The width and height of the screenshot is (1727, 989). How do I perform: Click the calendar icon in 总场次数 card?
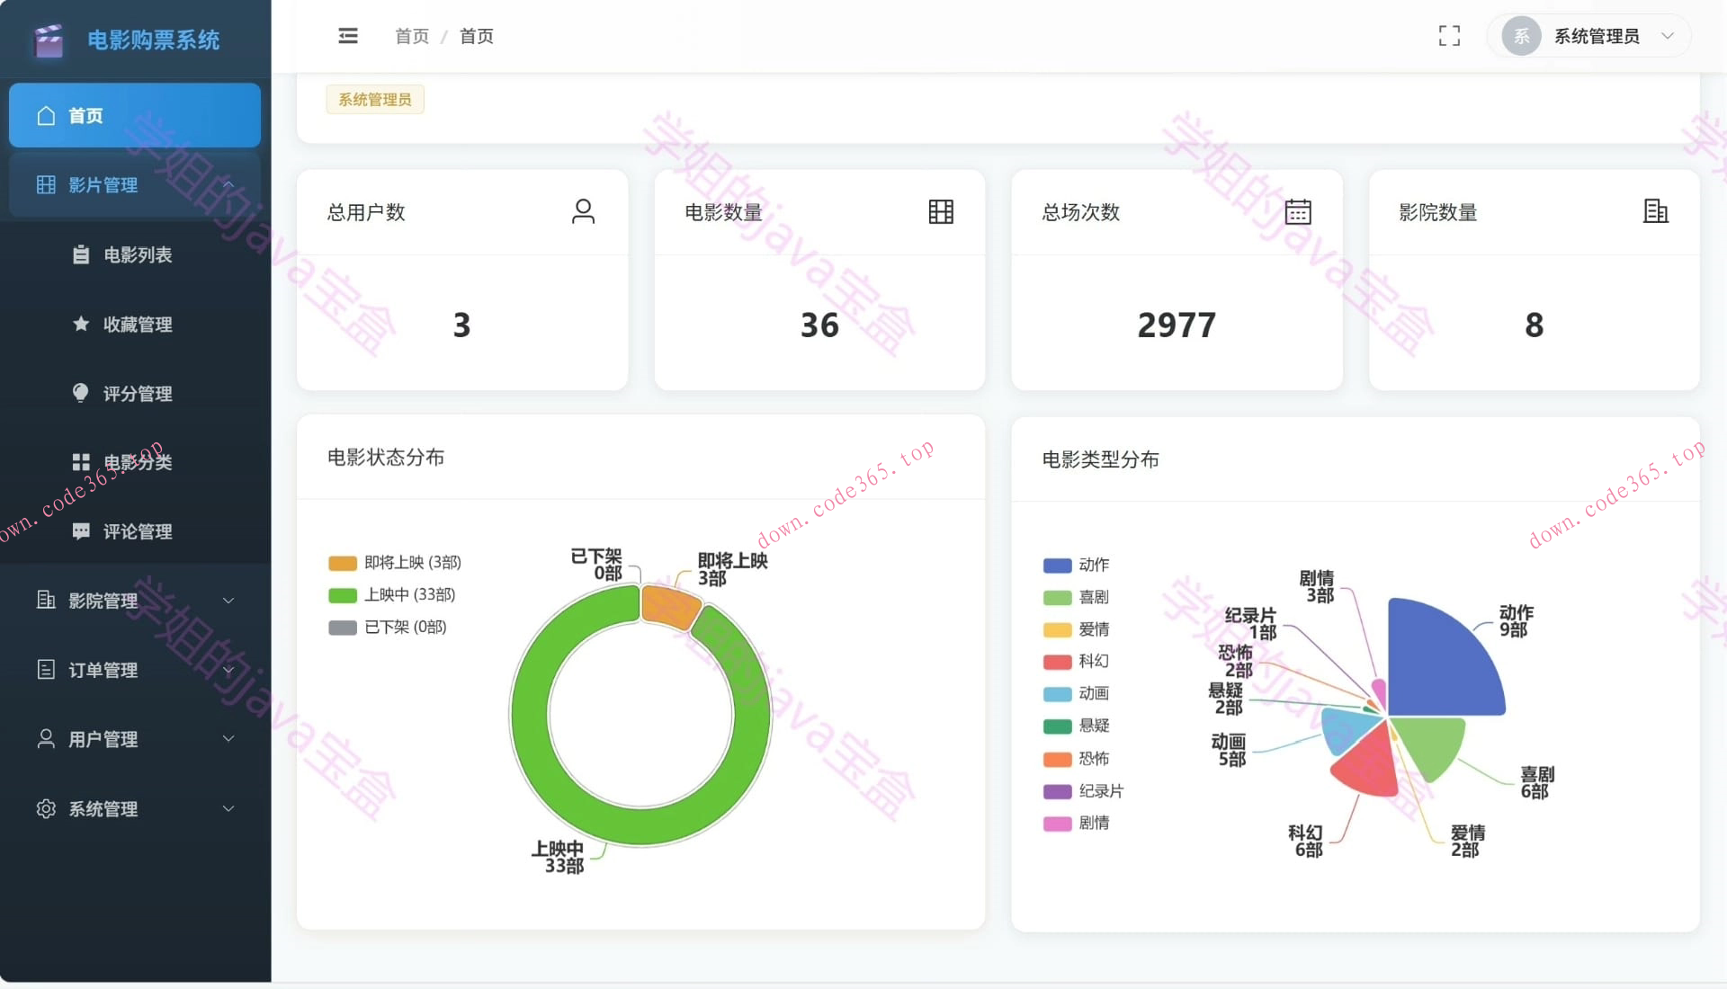(1297, 211)
